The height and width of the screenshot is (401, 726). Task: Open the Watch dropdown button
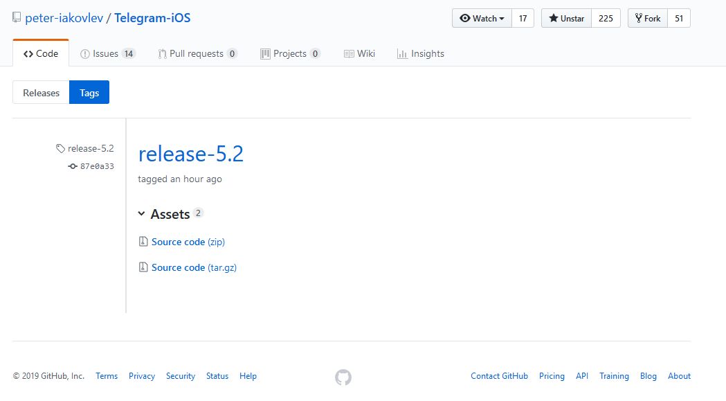[x=482, y=18]
